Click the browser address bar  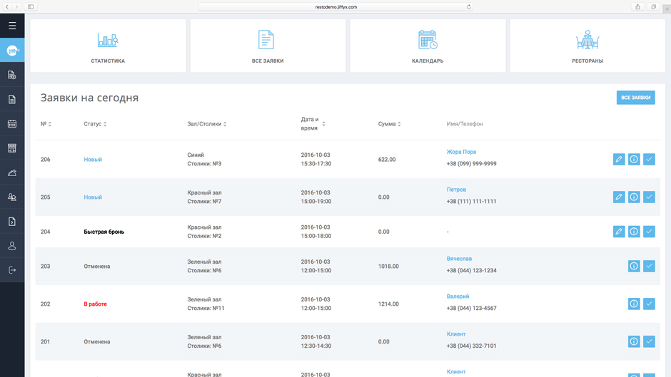(x=335, y=7)
